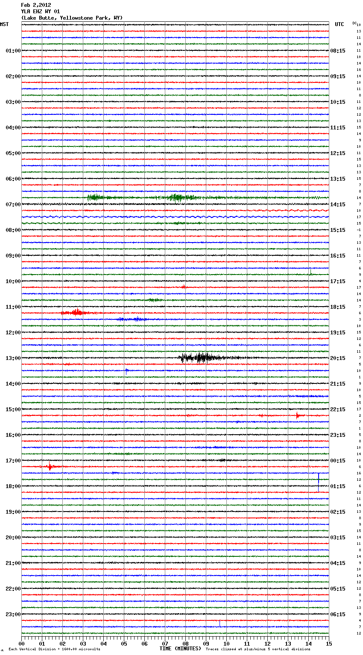The height and width of the screenshot is (655, 363).
Task: Click the 14:15 UTC time label
Action: [x=338, y=205]
